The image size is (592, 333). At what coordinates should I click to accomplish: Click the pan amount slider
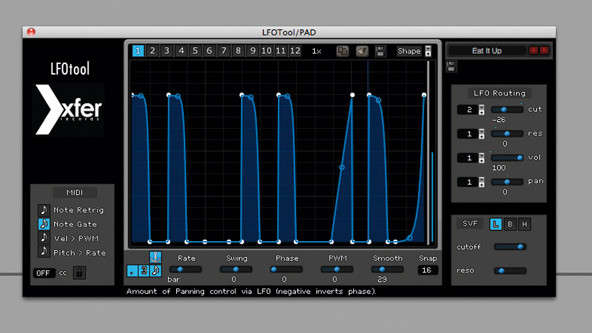[x=506, y=182]
